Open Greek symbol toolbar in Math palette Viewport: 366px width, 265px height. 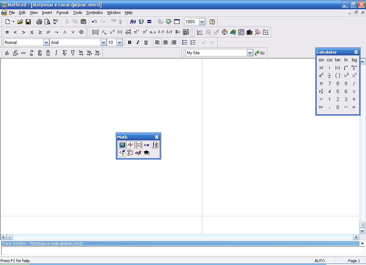point(138,153)
